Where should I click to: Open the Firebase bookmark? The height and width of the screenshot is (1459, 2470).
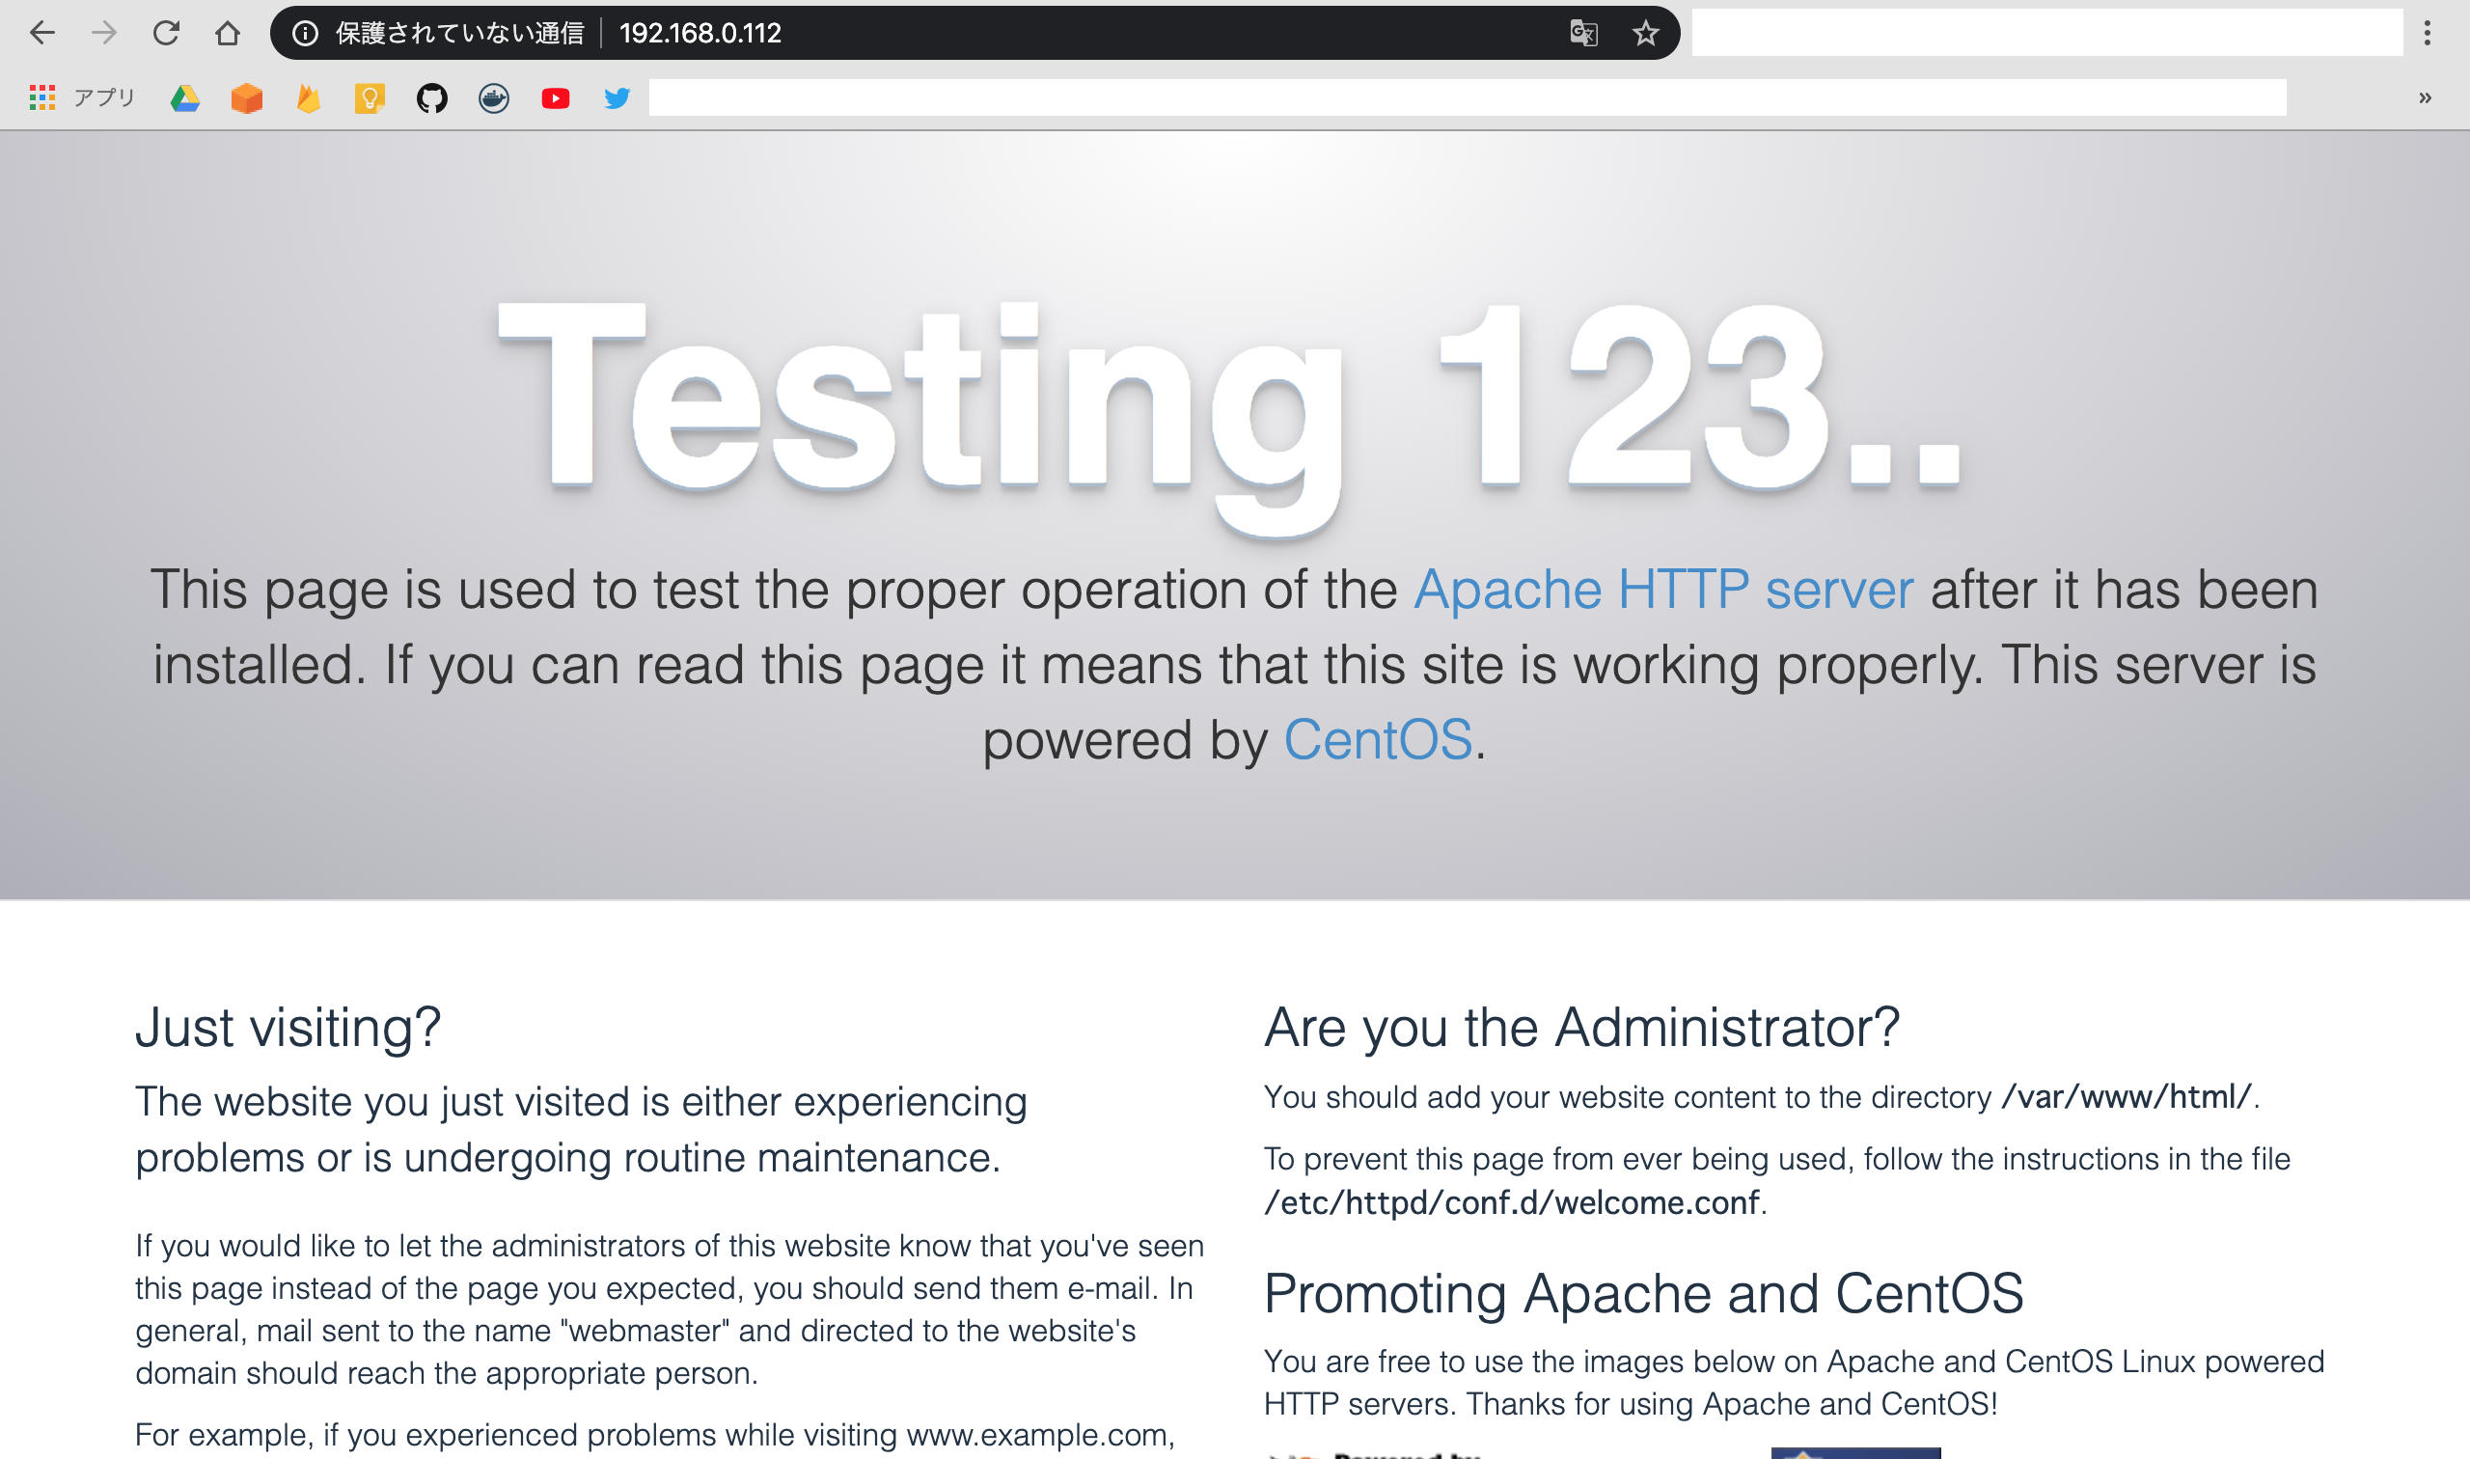click(309, 98)
